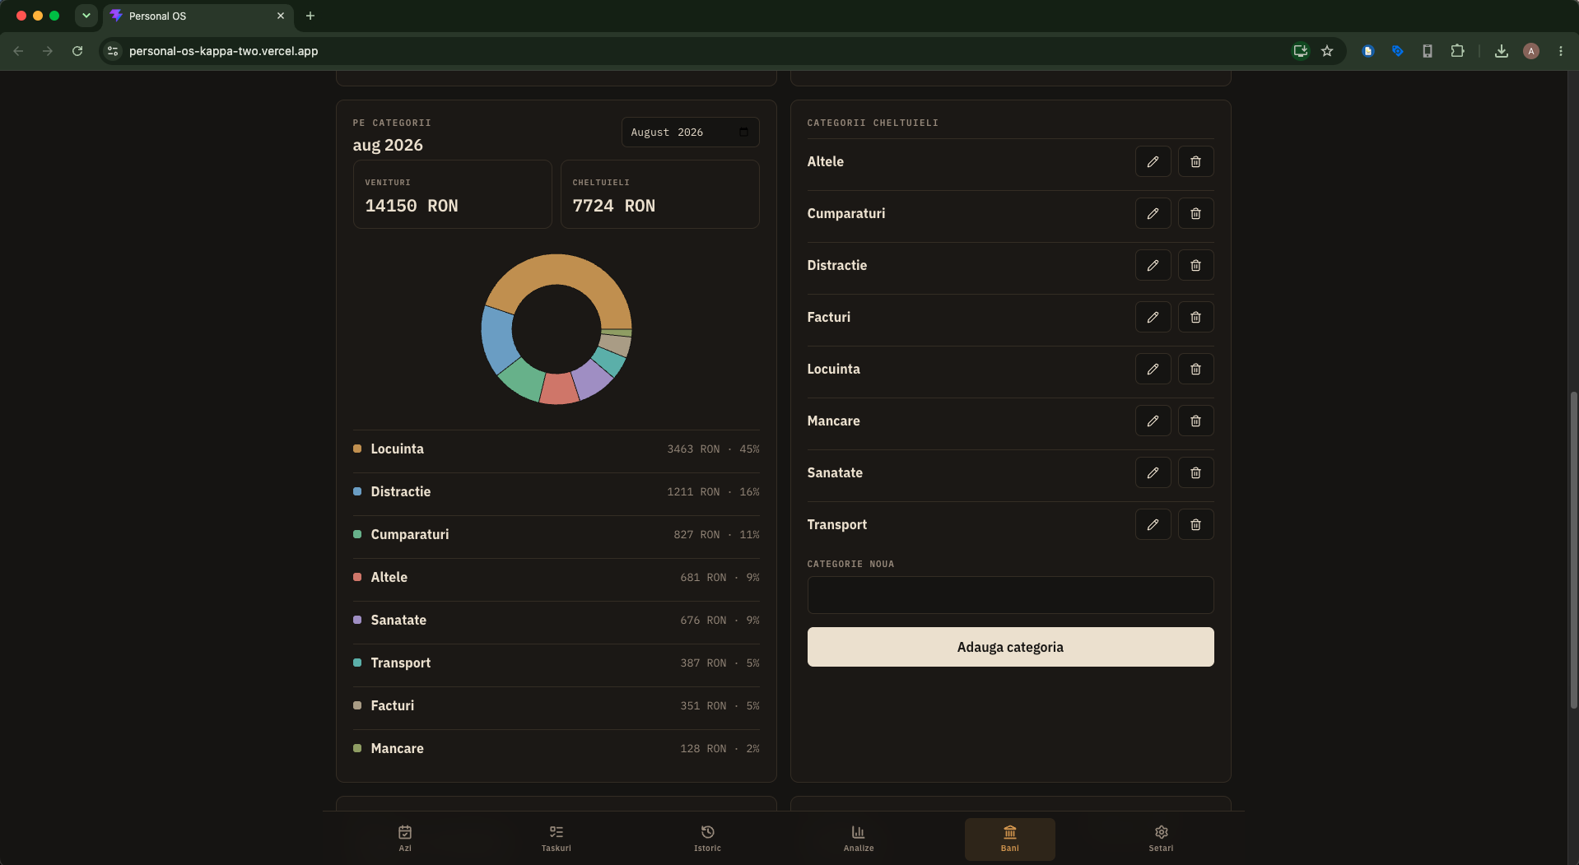
Task: Select the Facturi legend row
Action: pyautogui.click(x=556, y=705)
